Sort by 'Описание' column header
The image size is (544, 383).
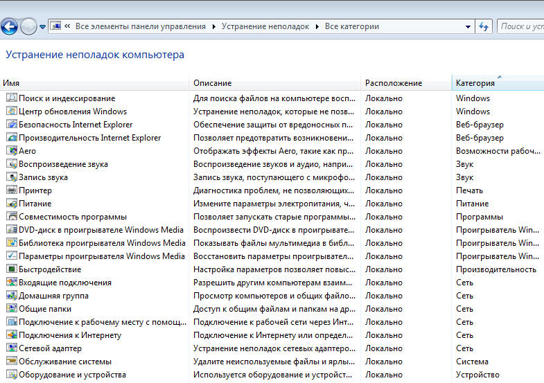[x=275, y=83]
